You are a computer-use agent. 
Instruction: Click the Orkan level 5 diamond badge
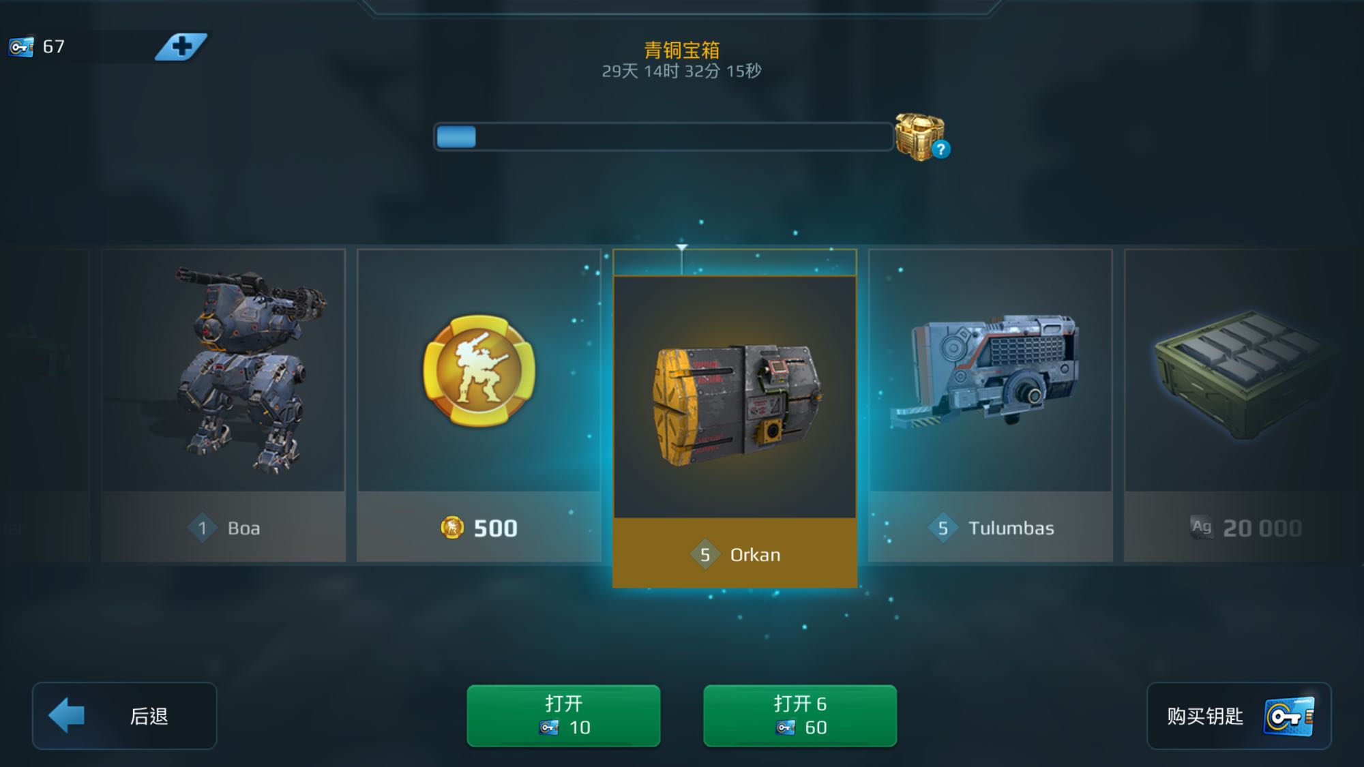click(x=705, y=555)
